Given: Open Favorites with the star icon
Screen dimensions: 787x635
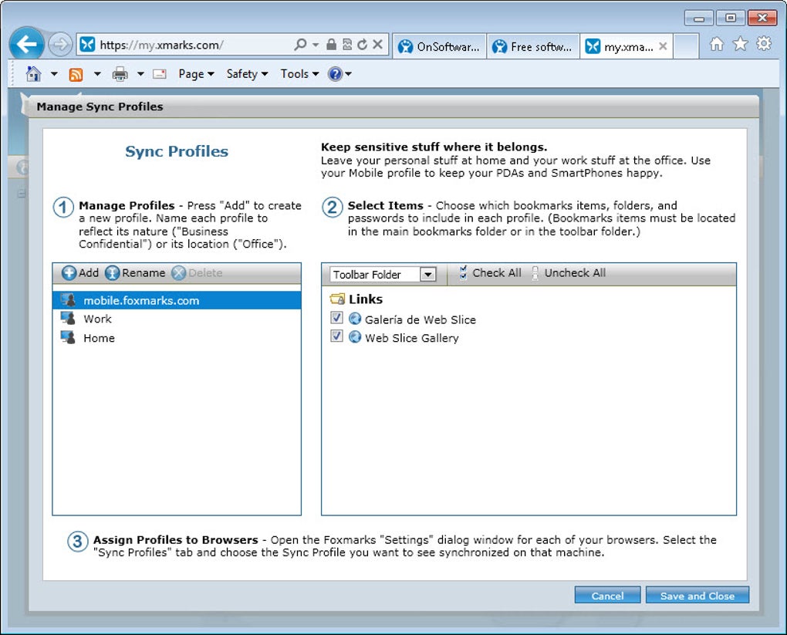Looking at the screenshot, I should pyautogui.click(x=741, y=45).
